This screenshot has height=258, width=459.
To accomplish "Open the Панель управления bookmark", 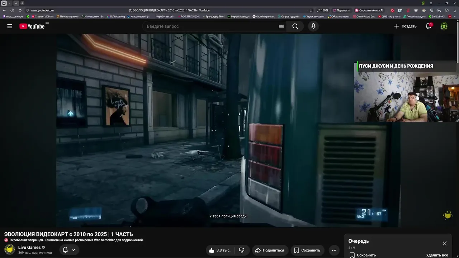I will pyautogui.click(x=67, y=16).
